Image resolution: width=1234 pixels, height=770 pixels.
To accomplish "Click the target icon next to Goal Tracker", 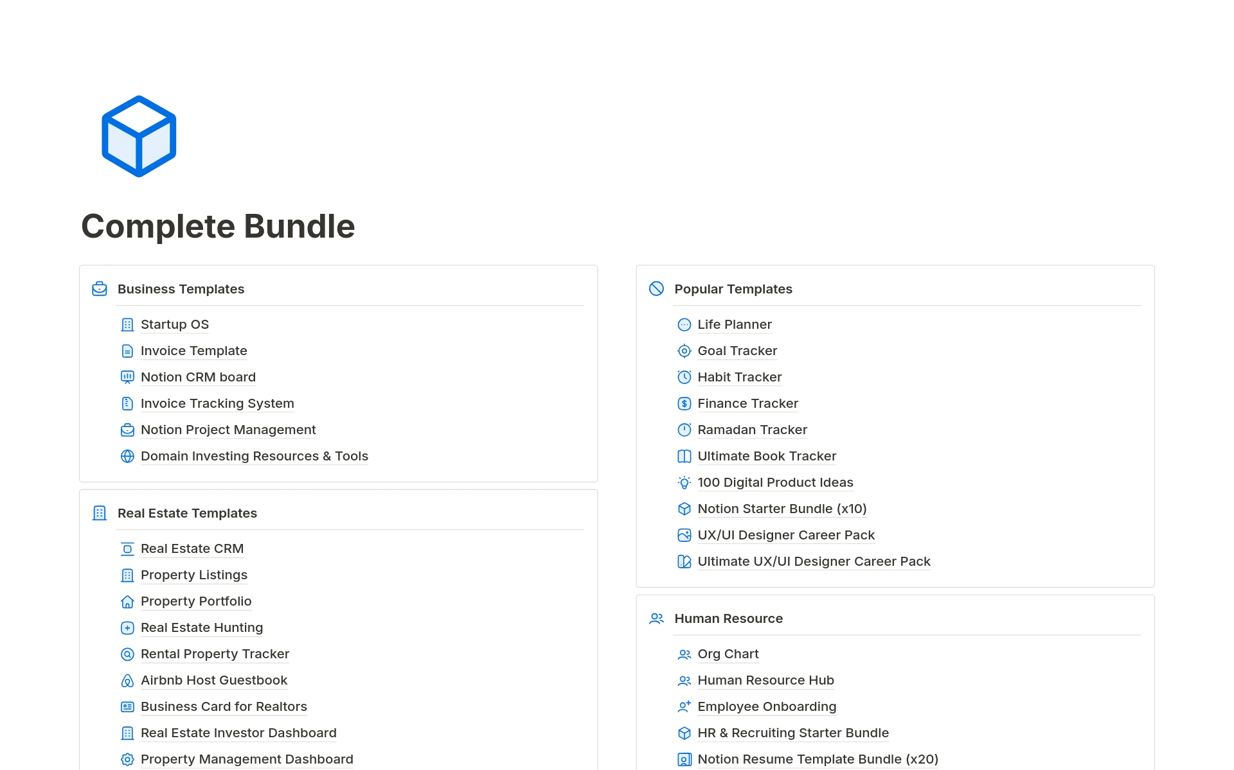I will tap(684, 351).
